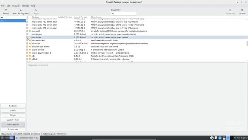The width and height of the screenshot is (248, 140).
Task: Click the Status filter button
Action: click(13, 110)
